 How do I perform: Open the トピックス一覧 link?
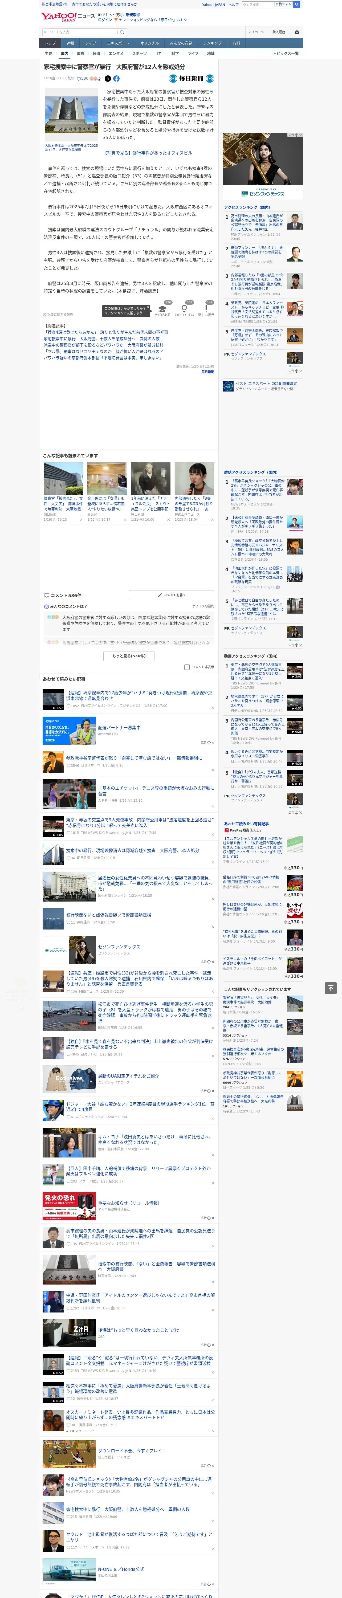[286, 53]
